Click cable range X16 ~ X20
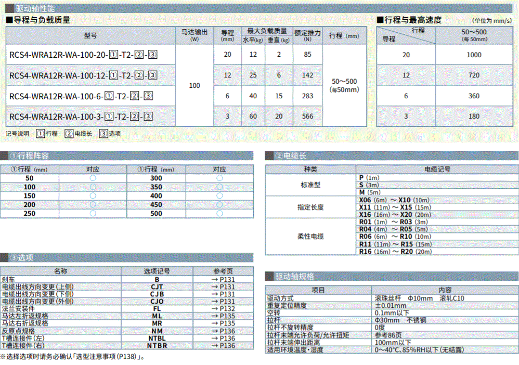The height and width of the screenshot is (365, 519). [x=395, y=214]
